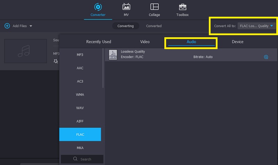Click the plus icon beside Add Files

coord(7,26)
